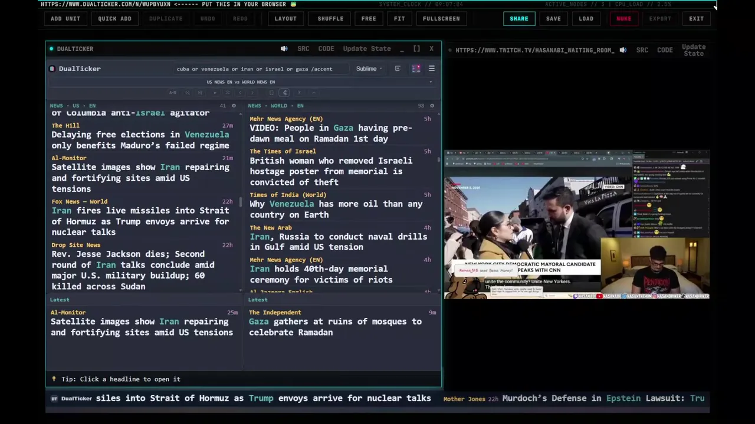Switch Twitch unit to CODE view

click(665, 50)
